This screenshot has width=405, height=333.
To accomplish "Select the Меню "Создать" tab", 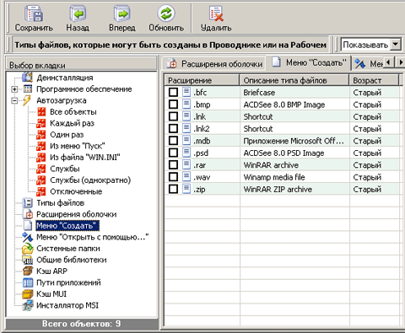I will (x=309, y=62).
